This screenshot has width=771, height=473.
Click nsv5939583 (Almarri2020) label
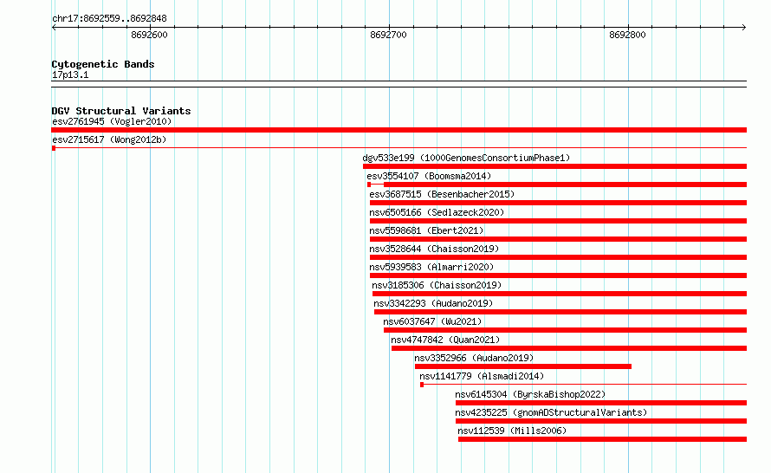(x=431, y=267)
